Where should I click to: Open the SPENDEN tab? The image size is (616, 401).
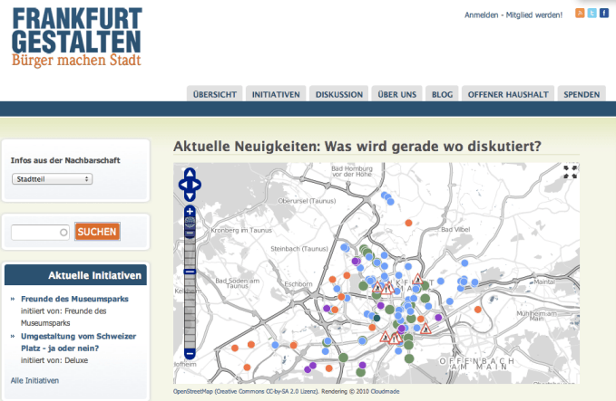click(582, 94)
